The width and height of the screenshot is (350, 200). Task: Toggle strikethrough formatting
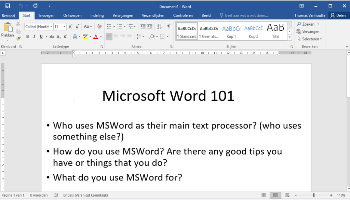(52, 36)
